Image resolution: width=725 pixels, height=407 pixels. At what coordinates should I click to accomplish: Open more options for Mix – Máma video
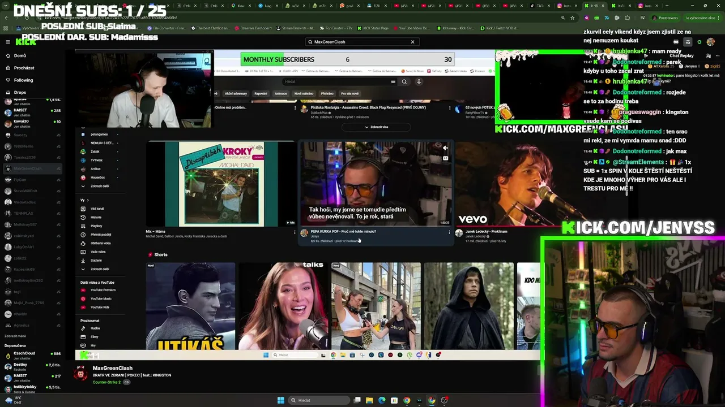295,232
